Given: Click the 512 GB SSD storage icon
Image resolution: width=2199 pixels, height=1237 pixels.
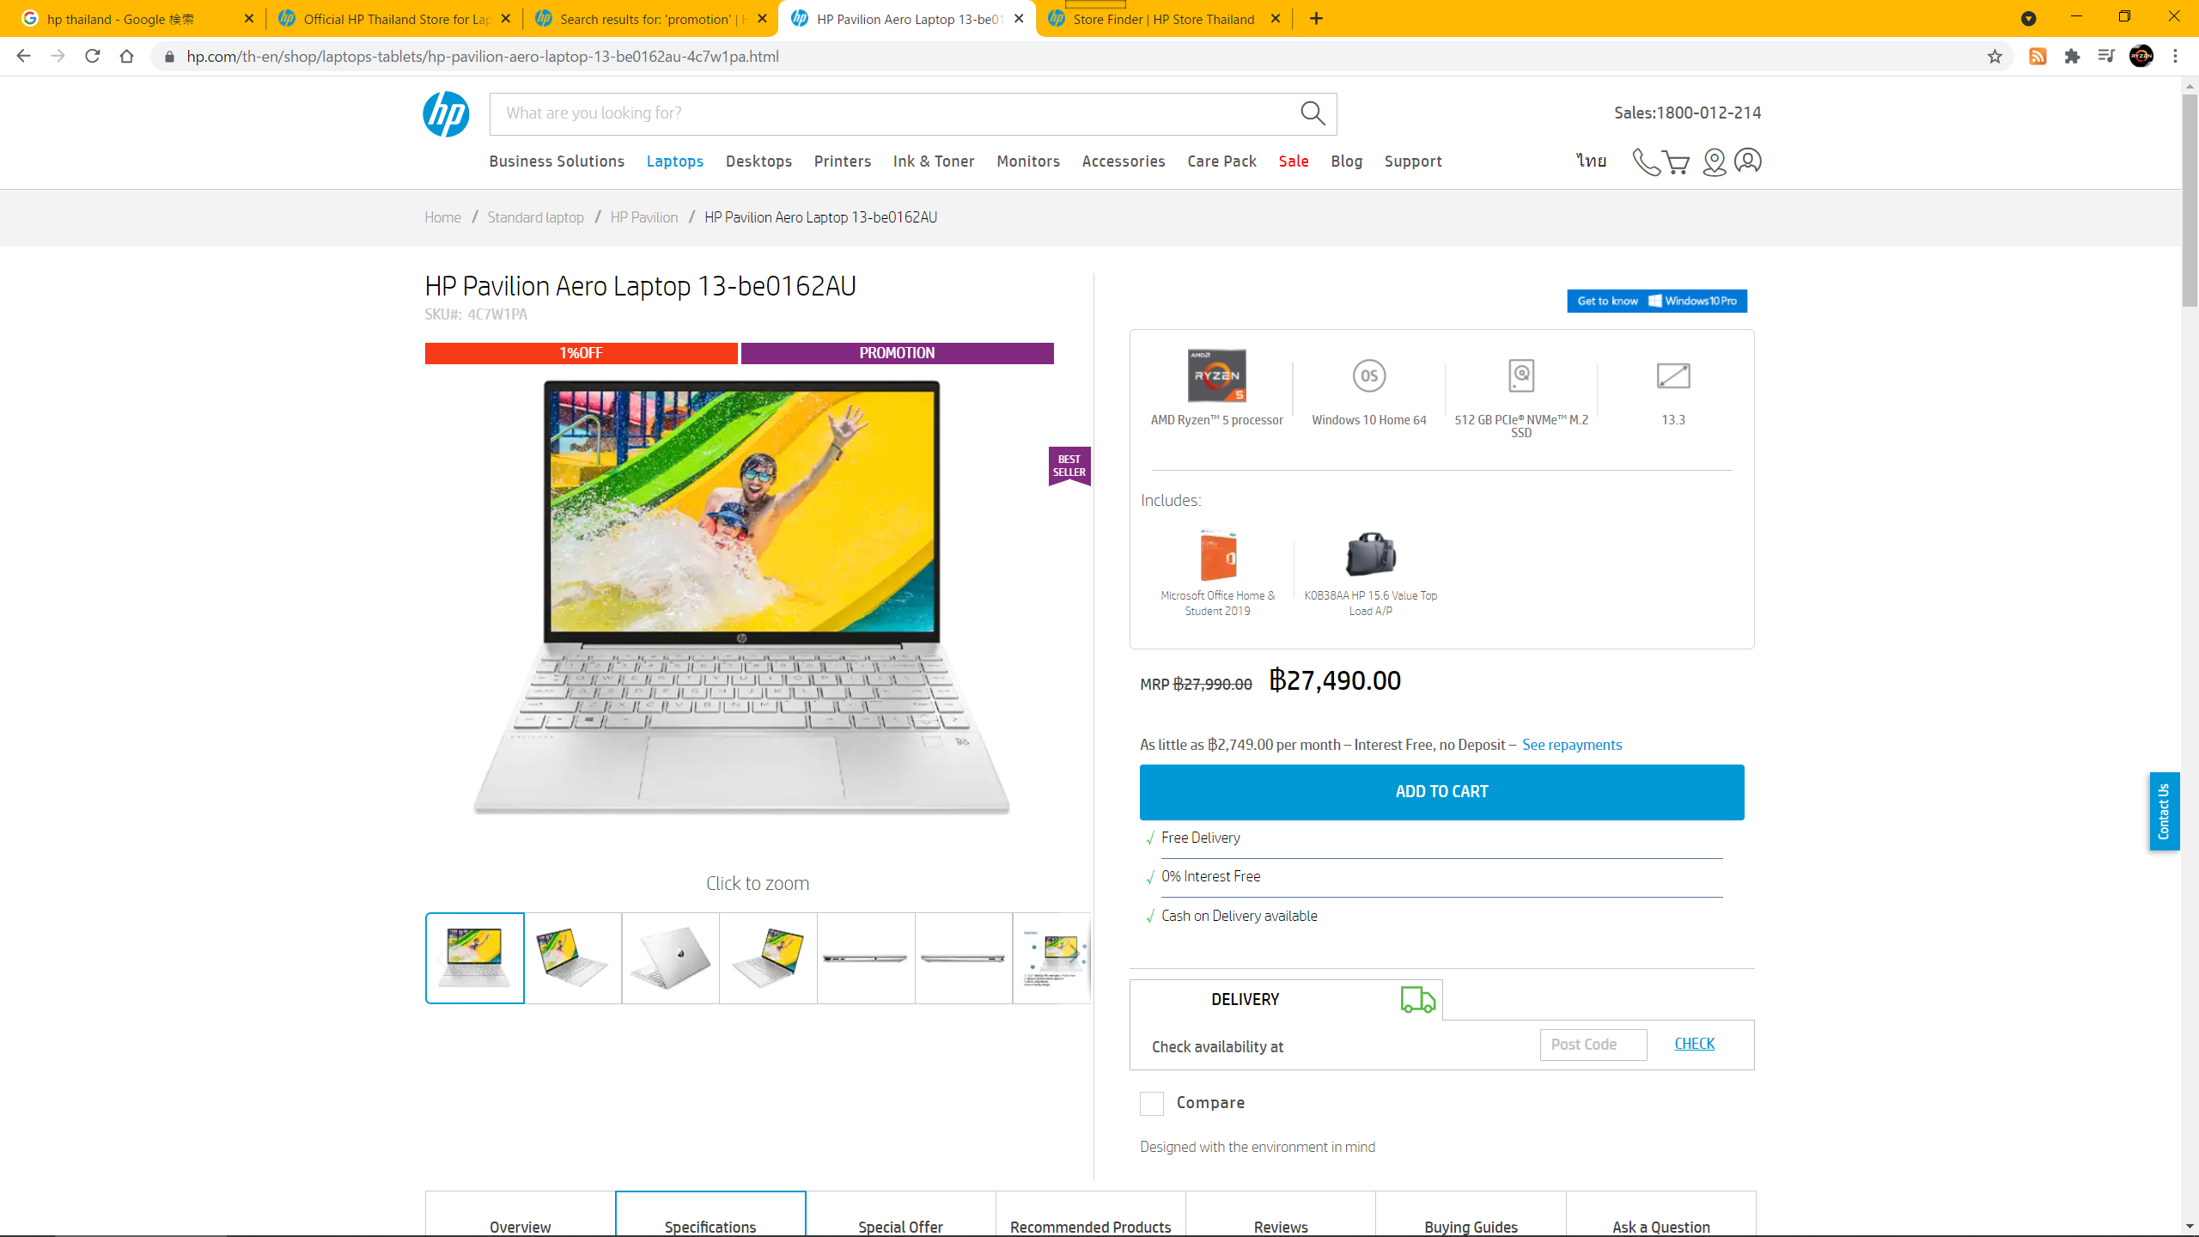Looking at the screenshot, I should 1521,375.
